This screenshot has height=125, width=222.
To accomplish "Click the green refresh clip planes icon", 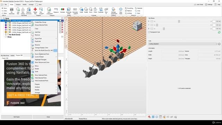I will tap(219, 32).
